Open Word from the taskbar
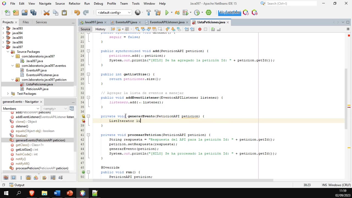 pos(57,193)
